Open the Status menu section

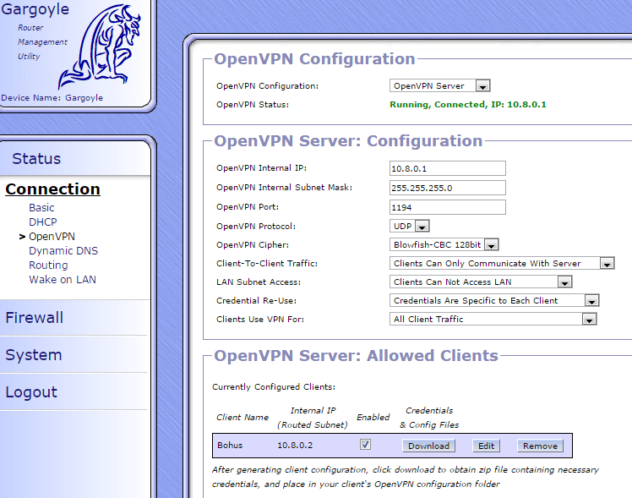[36, 158]
